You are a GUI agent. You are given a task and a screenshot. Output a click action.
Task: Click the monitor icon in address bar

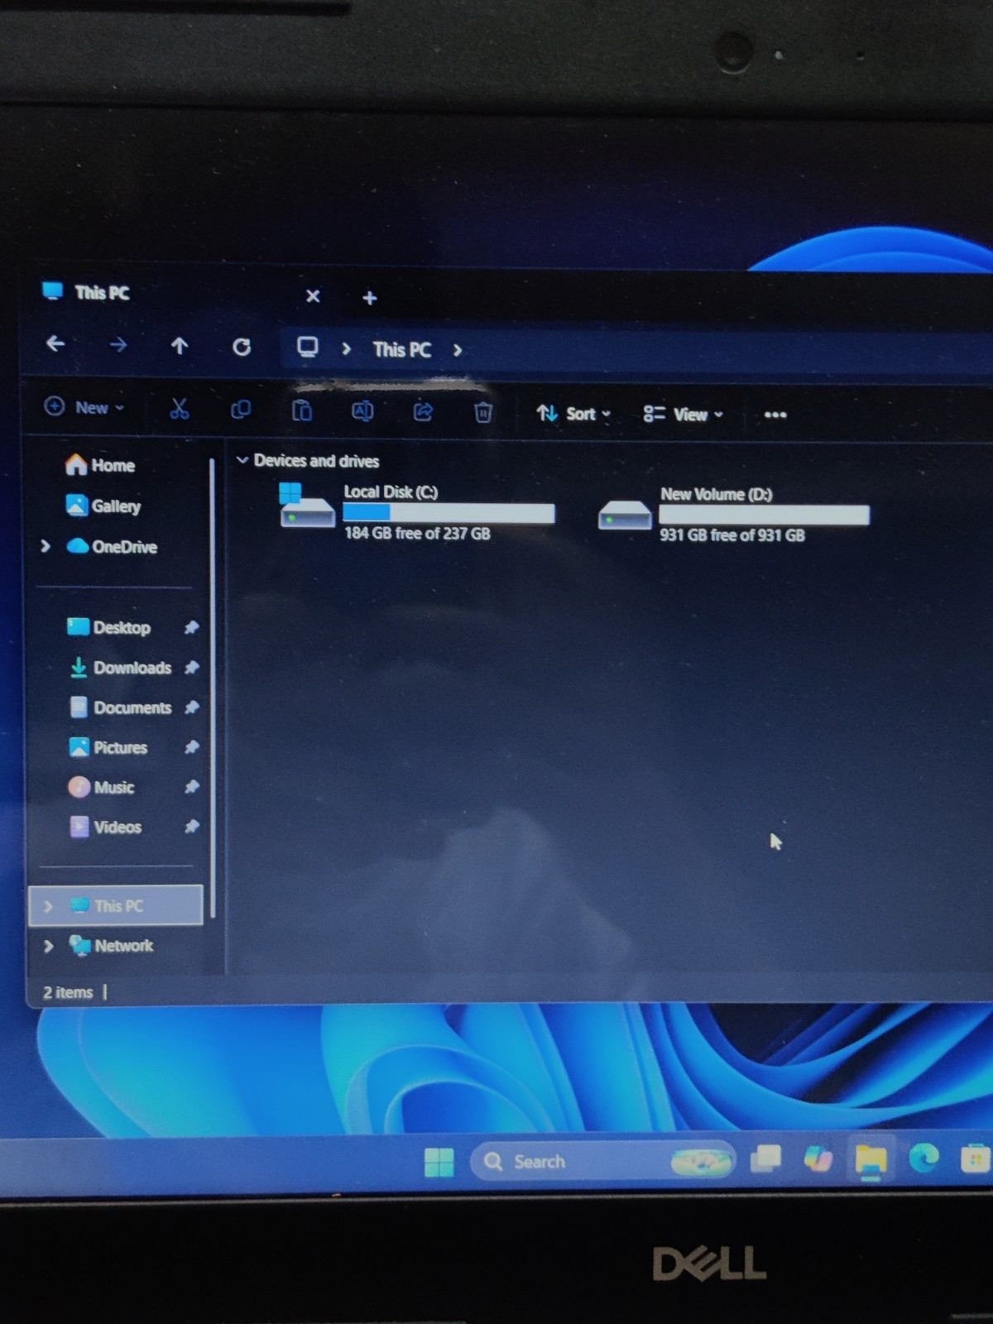[307, 347]
